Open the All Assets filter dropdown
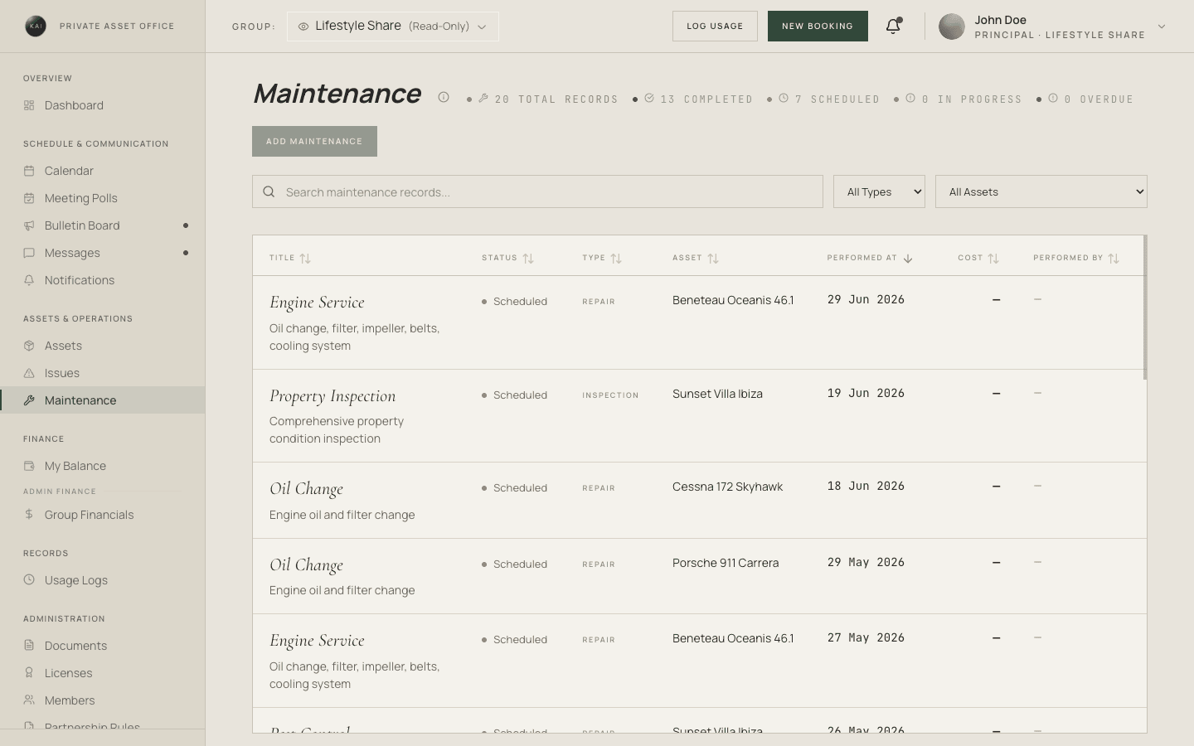1194x746 pixels. point(1041,191)
